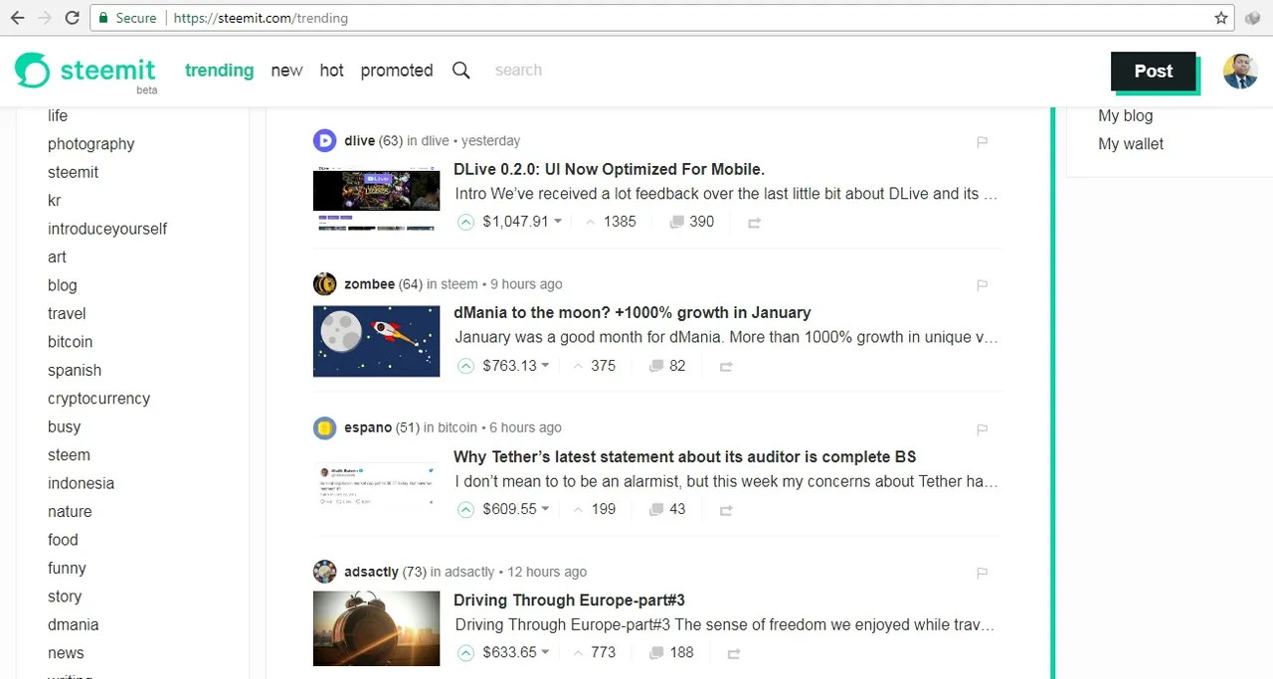Select the dmania tag
Image resolution: width=1273 pixels, height=679 pixels.
click(x=73, y=625)
